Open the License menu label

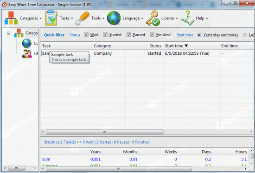point(168,18)
